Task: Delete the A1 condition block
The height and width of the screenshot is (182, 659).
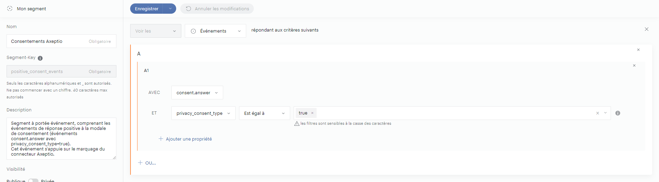Action: (x=634, y=65)
